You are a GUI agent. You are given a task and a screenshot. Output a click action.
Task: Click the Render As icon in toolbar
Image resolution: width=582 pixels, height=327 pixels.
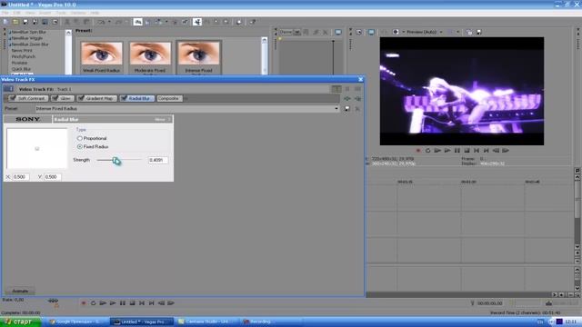click(45, 22)
